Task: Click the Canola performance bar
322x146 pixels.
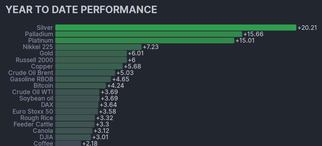Action: tap(74, 131)
